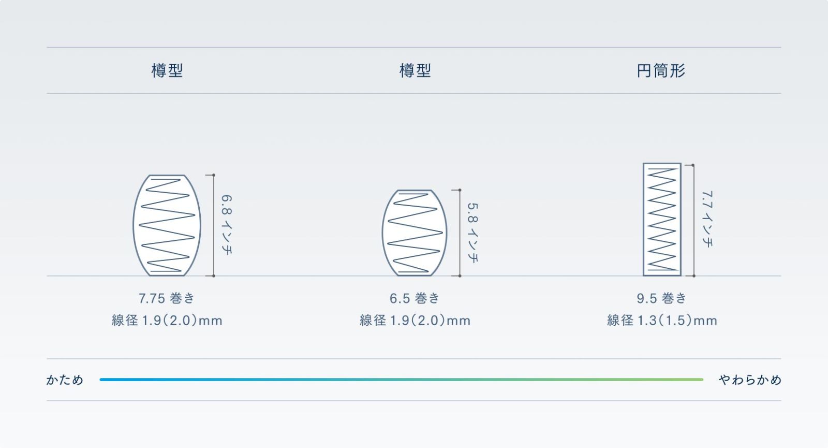Select the 円筒形 column header
Image resolution: width=828 pixels, height=448 pixels.
(x=661, y=70)
